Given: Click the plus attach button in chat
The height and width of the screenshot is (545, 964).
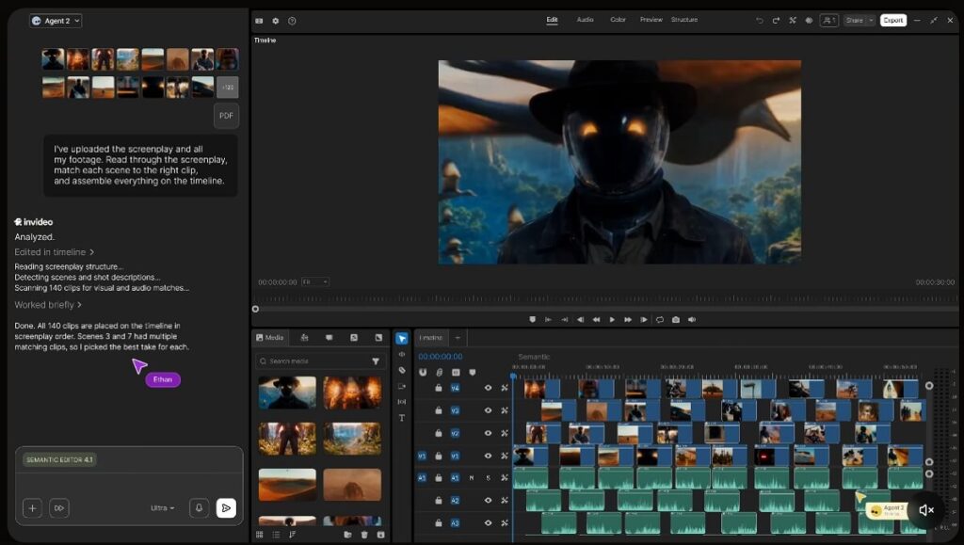Looking at the screenshot, I should tap(32, 508).
